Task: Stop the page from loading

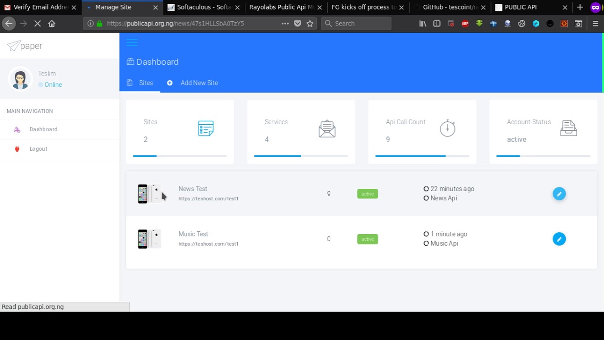Action: 37,24
